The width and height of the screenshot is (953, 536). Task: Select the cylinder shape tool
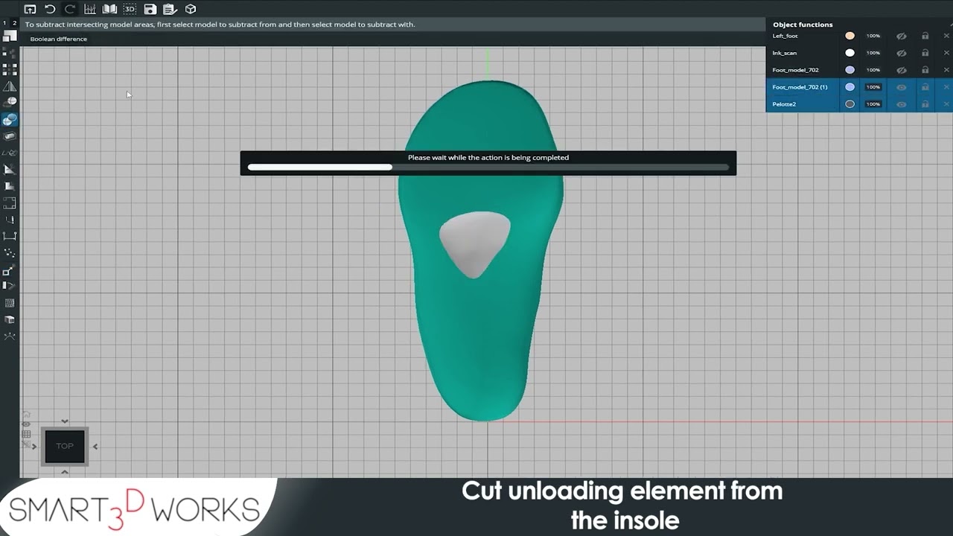[10, 136]
